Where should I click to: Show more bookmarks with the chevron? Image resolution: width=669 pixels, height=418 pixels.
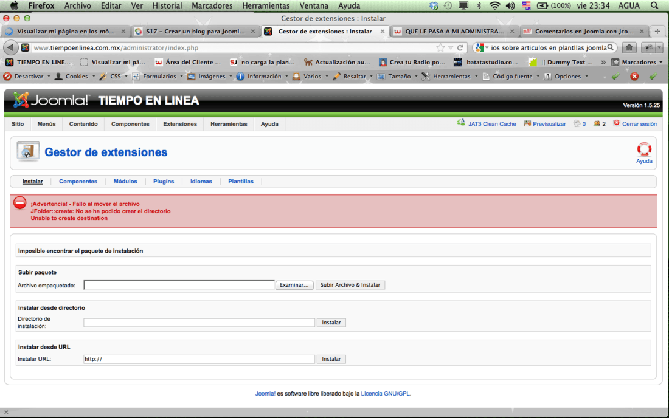pyautogui.click(x=603, y=62)
